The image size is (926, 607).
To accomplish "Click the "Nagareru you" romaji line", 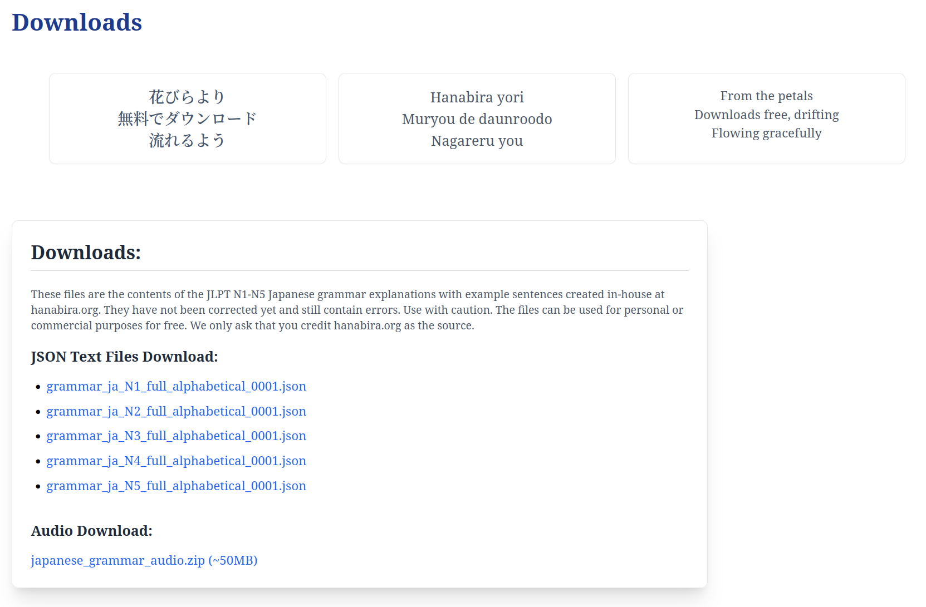I will tap(477, 141).
